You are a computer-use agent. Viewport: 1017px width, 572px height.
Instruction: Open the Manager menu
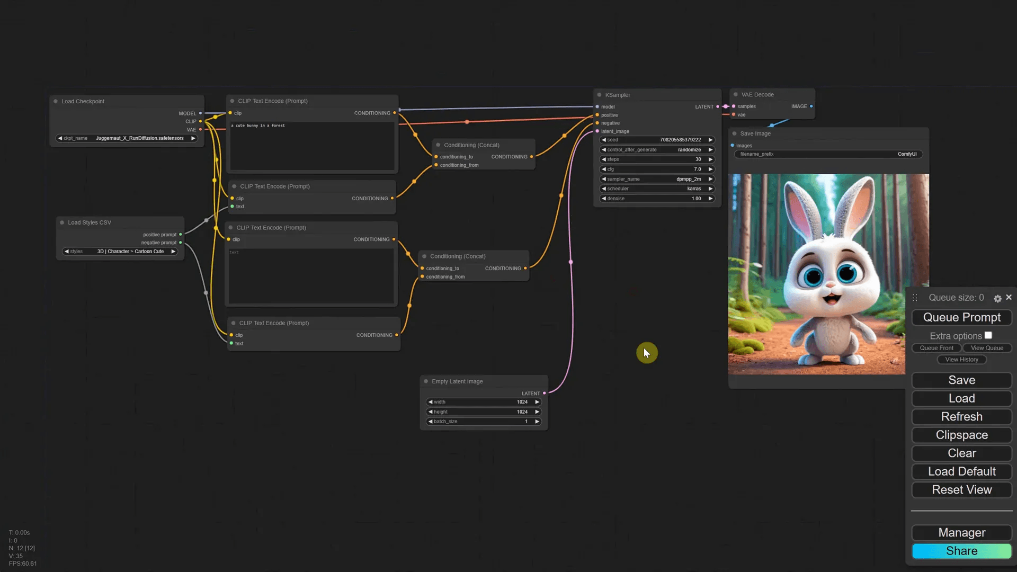click(x=961, y=533)
